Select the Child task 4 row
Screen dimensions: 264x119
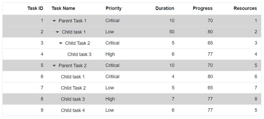coord(132,110)
